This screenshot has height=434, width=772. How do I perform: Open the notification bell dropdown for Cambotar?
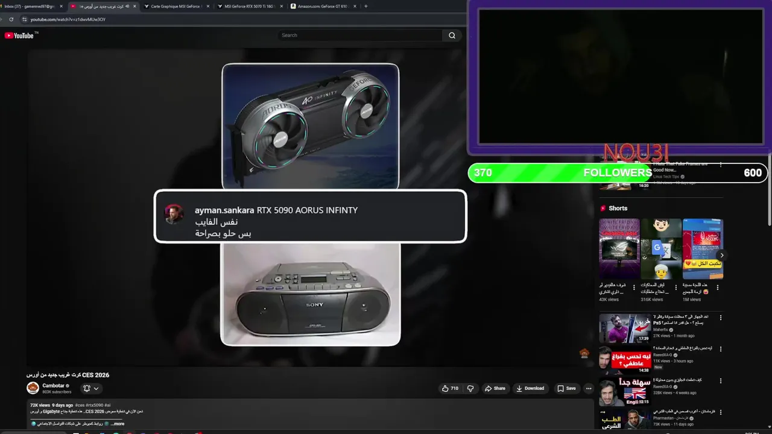click(x=90, y=389)
